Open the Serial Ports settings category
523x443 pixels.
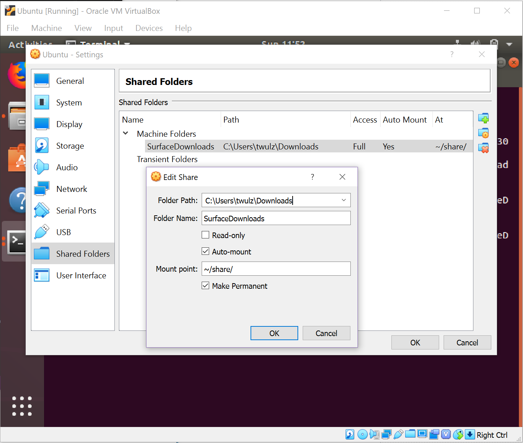pos(73,211)
